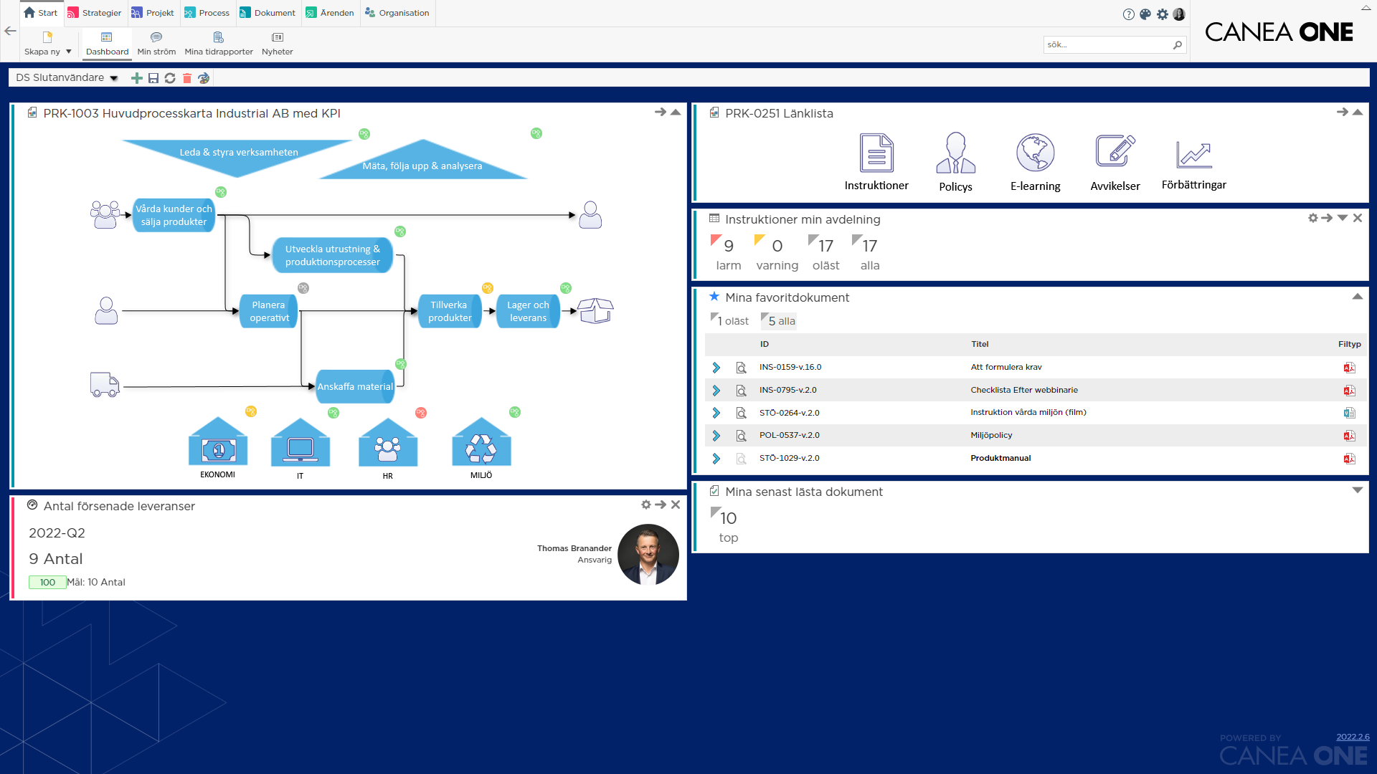Open the Förbättringar chart icon
Screen dimensions: 1377x774
1193,154
